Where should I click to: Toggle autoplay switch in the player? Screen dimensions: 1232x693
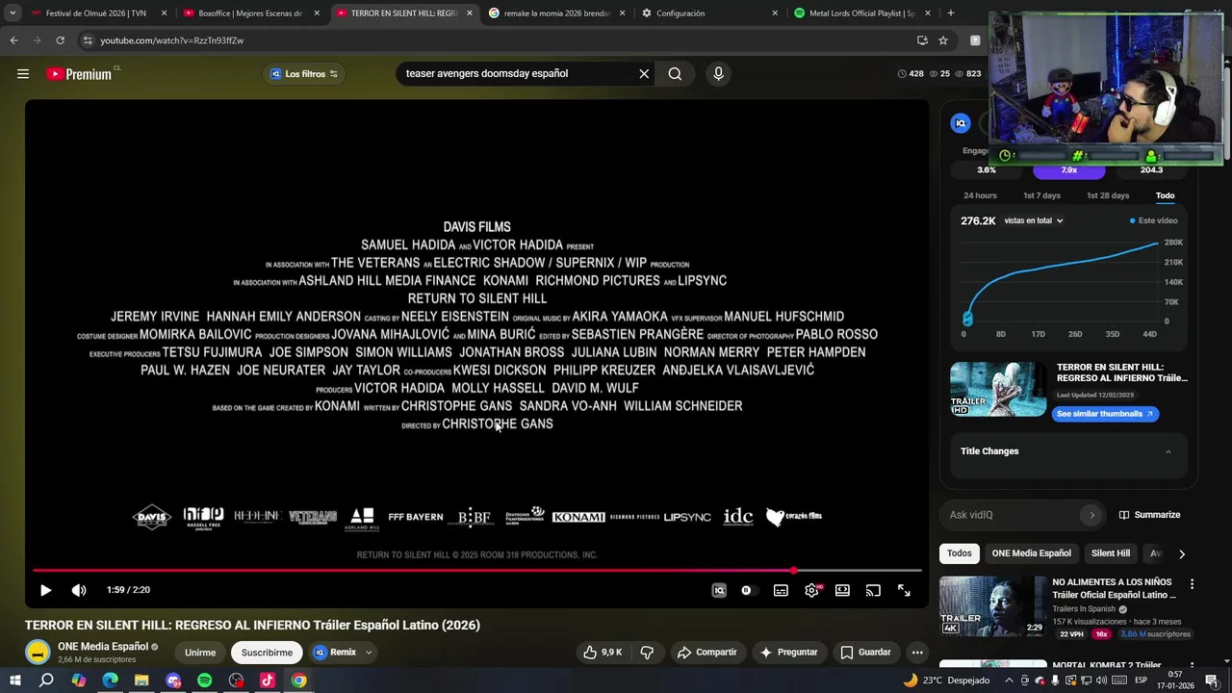point(747,590)
